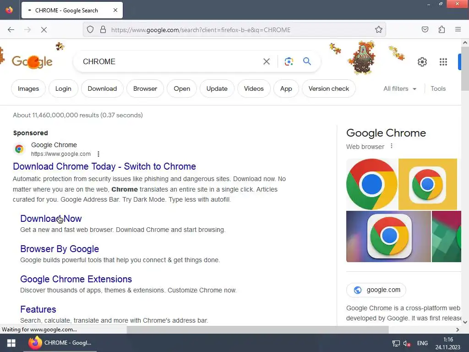Open the Features sitelink

38,309
